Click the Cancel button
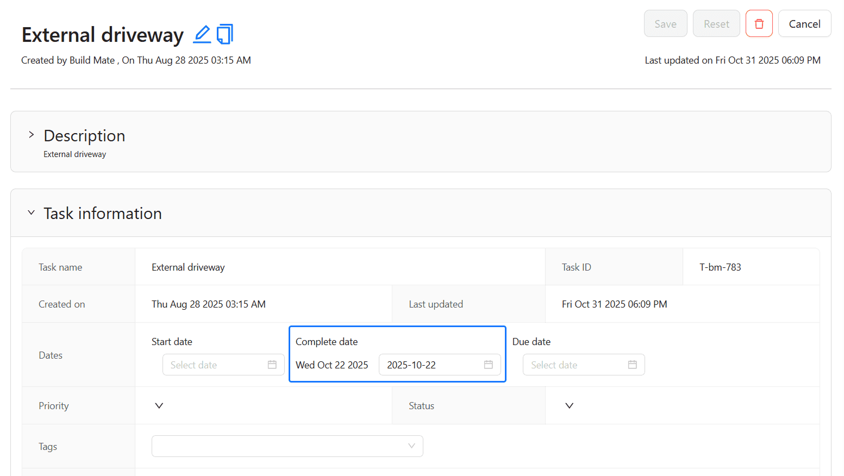Image resolution: width=844 pixels, height=476 pixels. pyautogui.click(x=804, y=24)
